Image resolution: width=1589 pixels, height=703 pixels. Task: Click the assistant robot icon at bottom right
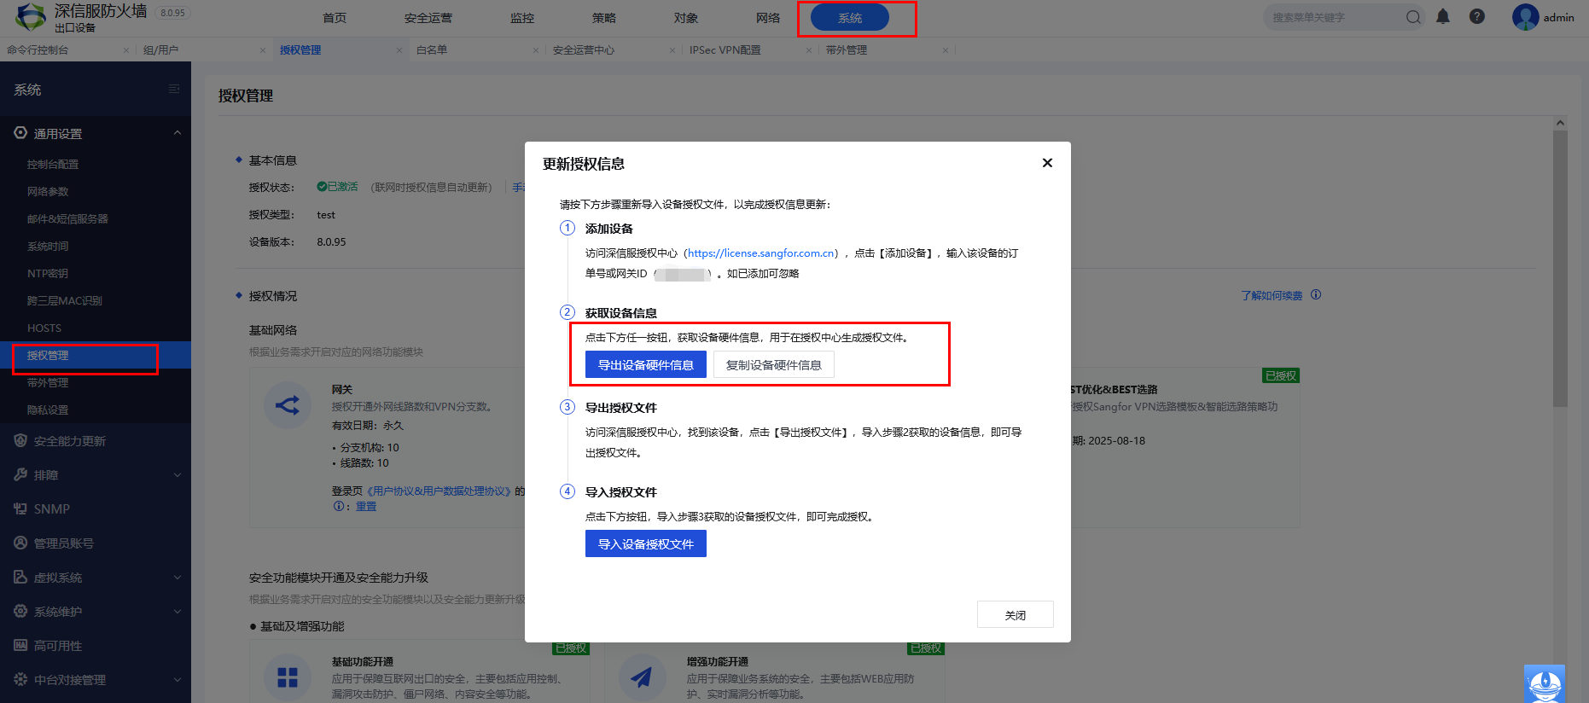pyautogui.click(x=1544, y=683)
